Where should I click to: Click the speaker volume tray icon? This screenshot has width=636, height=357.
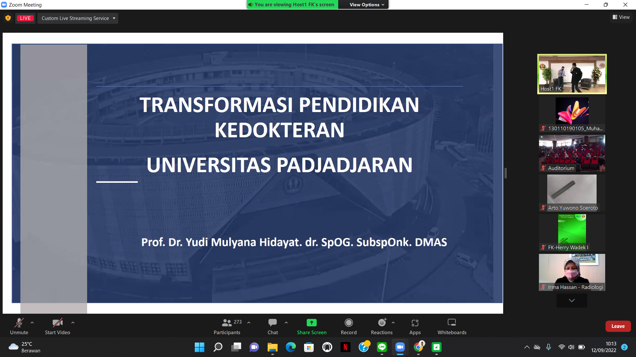click(571, 347)
